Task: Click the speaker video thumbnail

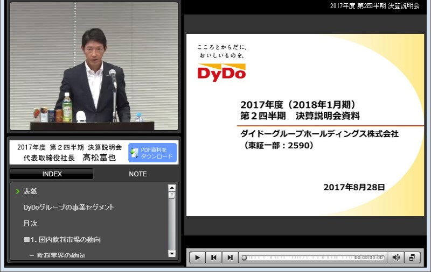Action: [x=94, y=66]
